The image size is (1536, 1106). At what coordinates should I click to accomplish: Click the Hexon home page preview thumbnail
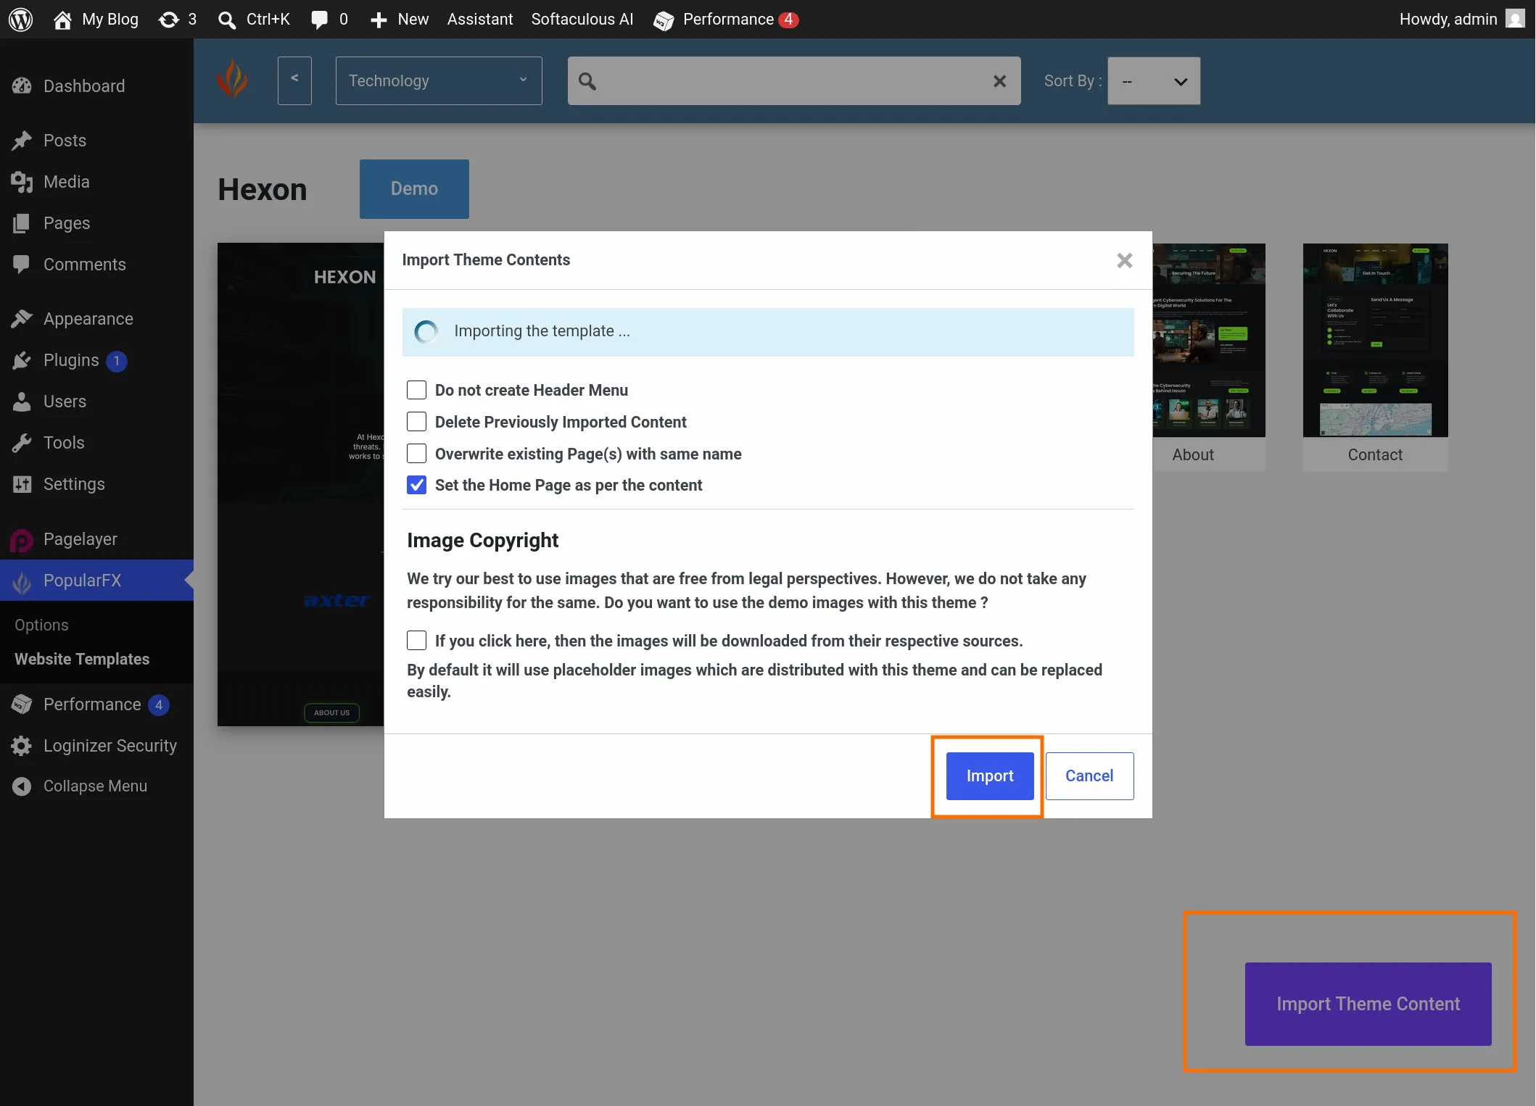click(301, 484)
